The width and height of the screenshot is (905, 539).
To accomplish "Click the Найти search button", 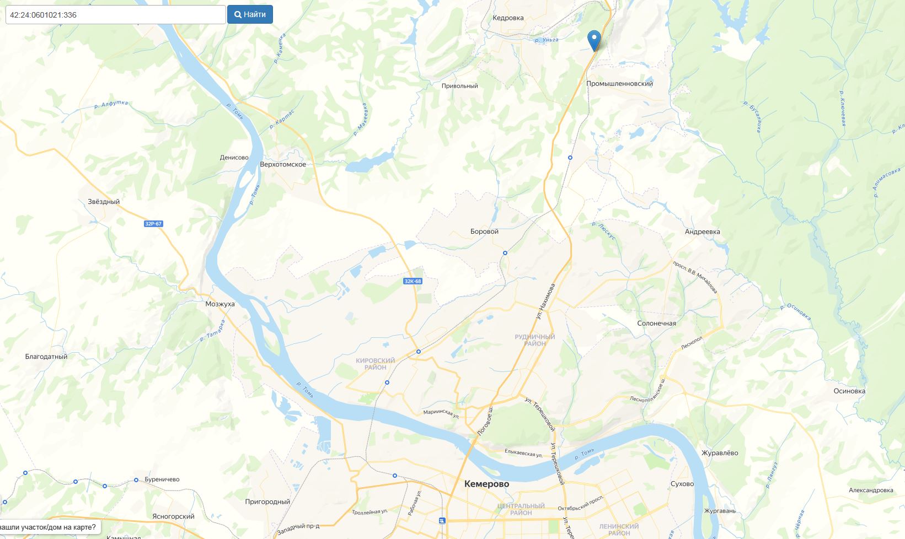I will click(250, 14).
